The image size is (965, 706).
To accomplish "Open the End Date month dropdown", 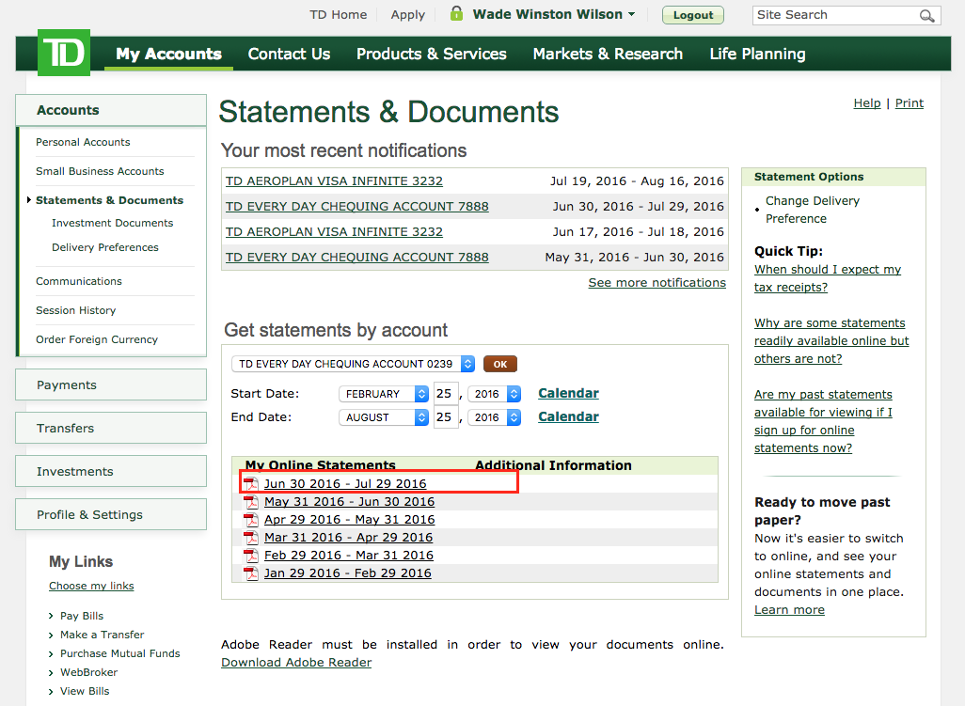I will [x=384, y=417].
